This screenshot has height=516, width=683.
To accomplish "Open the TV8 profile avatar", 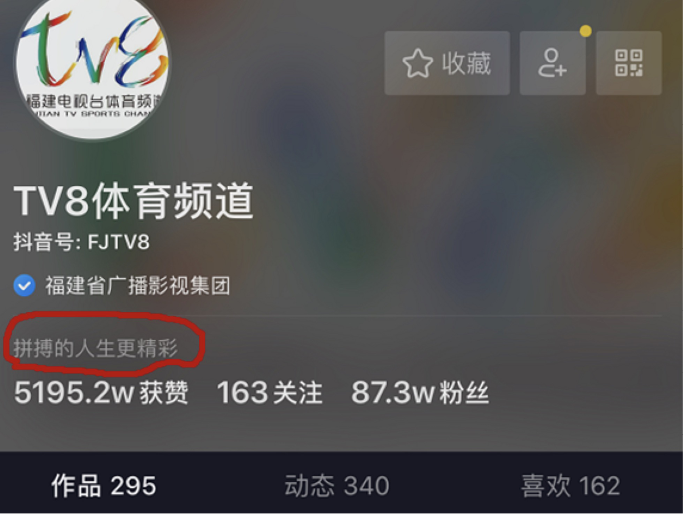I will pyautogui.click(x=92, y=64).
